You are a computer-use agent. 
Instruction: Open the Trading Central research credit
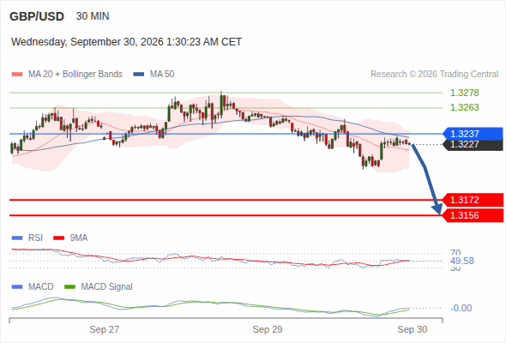pyautogui.click(x=434, y=75)
